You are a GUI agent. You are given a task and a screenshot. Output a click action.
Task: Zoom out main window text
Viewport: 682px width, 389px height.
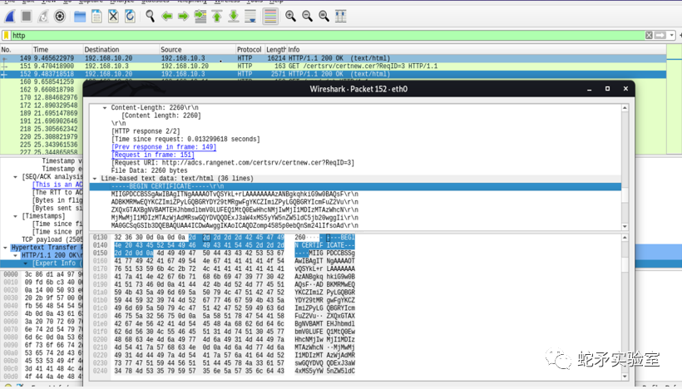click(307, 17)
